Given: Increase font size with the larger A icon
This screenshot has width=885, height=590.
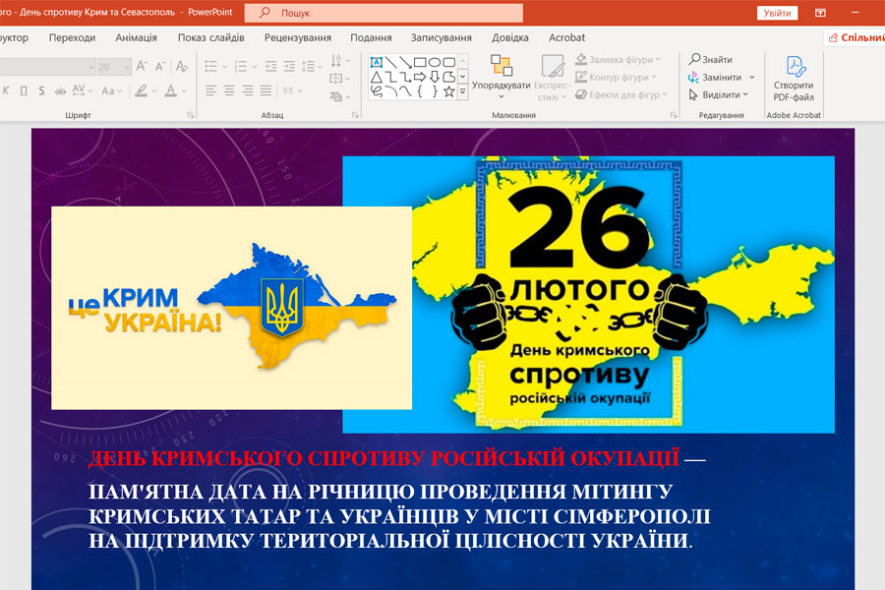Looking at the screenshot, I should point(142,67).
